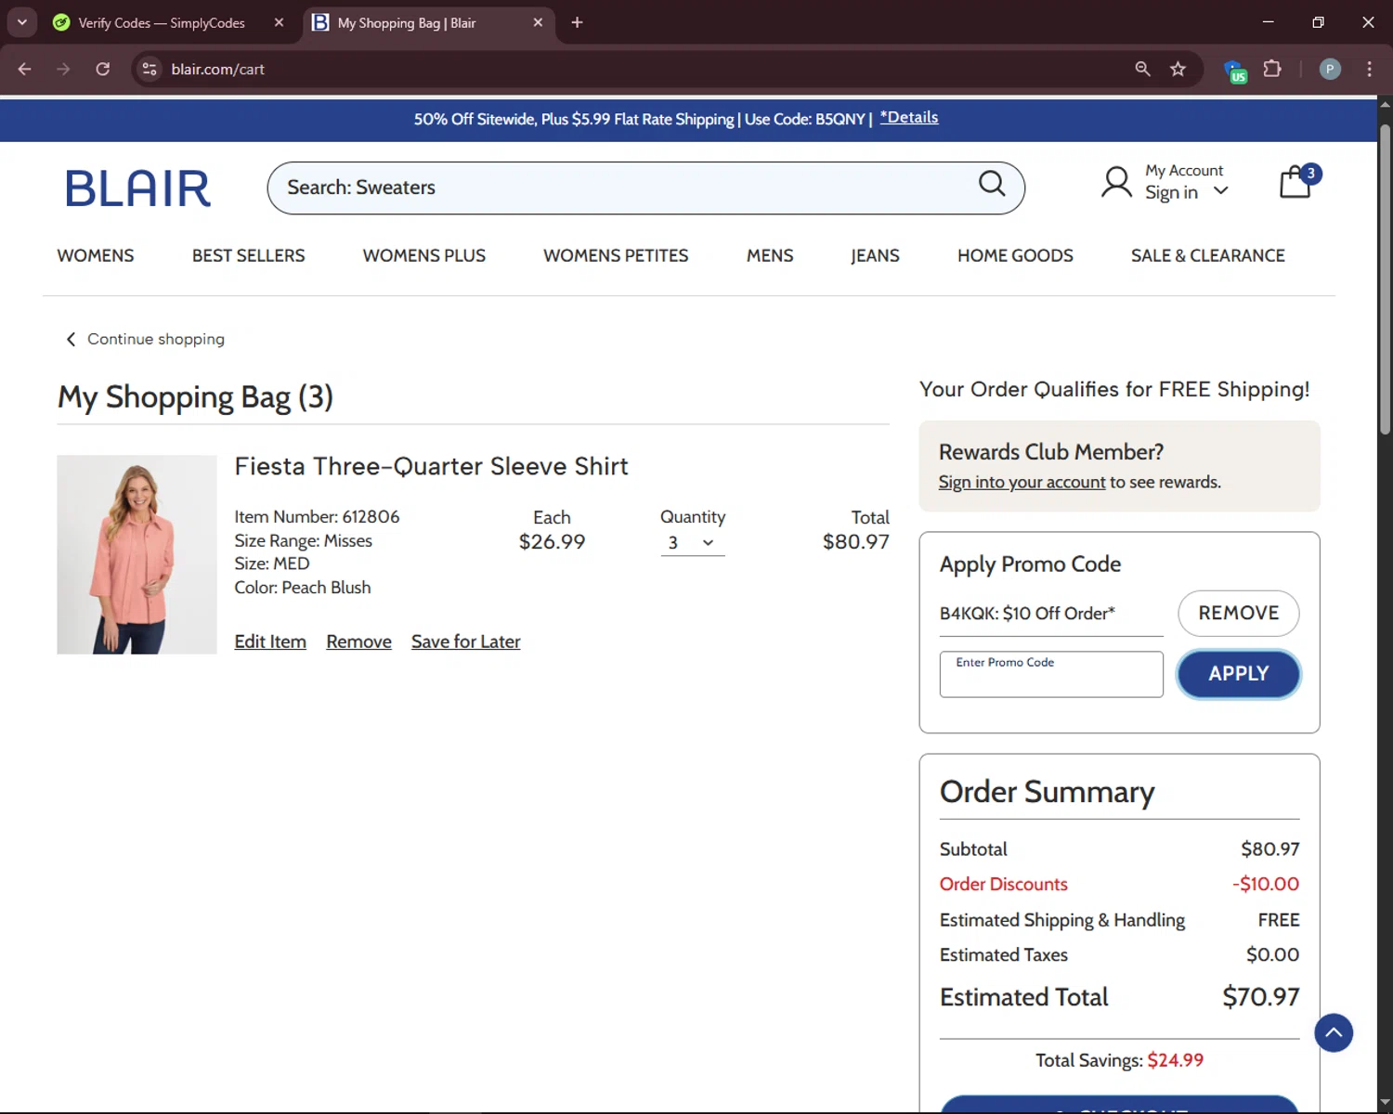
Task: Open the Quantity dropdown showing 3
Action: 692,542
